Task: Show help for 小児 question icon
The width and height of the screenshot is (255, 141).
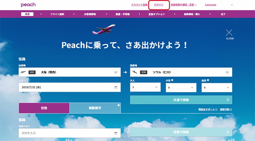Action: point(172,80)
